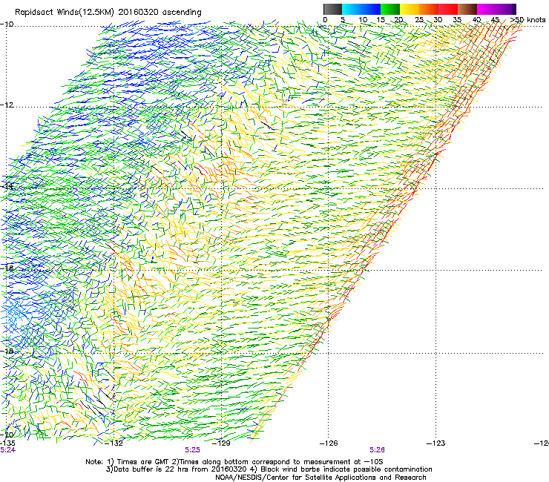Click the '>50 knots' legend label
The width and height of the screenshot is (549, 482).
click(x=527, y=20)
